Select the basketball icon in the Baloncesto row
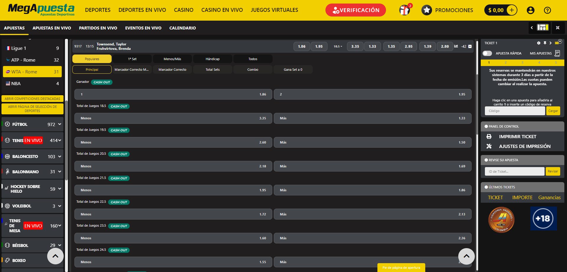567x272 pixels. (x=7, y=156)
